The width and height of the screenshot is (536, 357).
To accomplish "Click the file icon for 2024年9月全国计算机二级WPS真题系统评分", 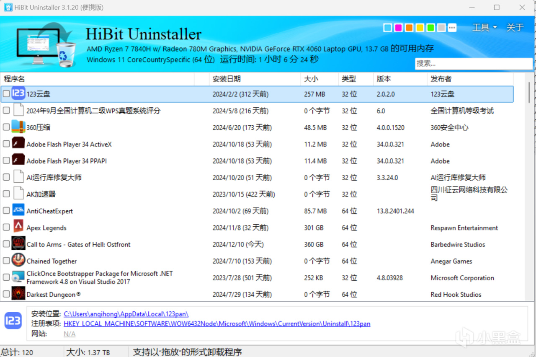I will click(18, 111).
